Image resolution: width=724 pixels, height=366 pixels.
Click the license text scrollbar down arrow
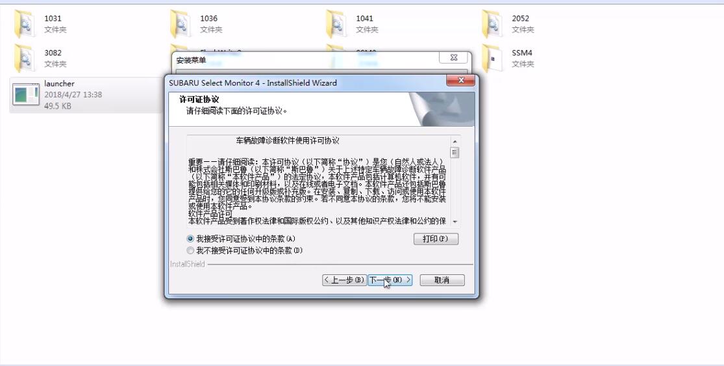pos(455,222)
